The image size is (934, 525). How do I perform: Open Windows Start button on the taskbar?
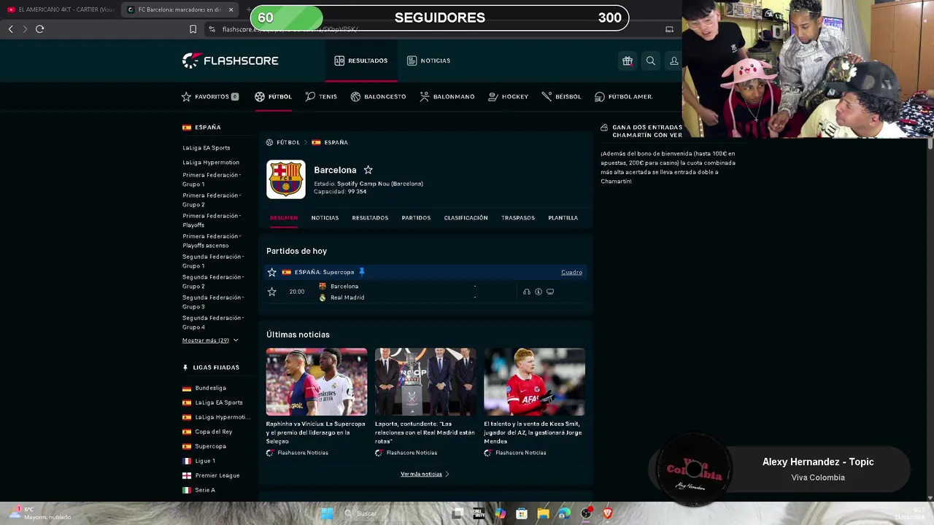click(x=327, y=513)
